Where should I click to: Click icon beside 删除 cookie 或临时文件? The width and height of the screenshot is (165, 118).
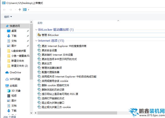[39, 85]
